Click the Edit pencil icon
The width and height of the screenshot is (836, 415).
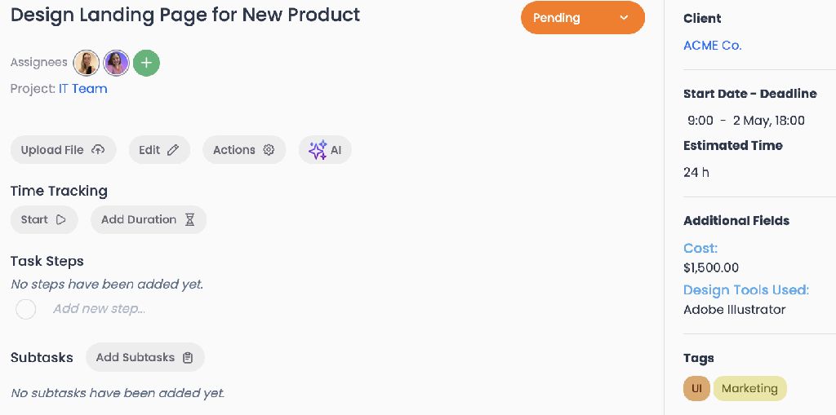[x=173, y=150]
